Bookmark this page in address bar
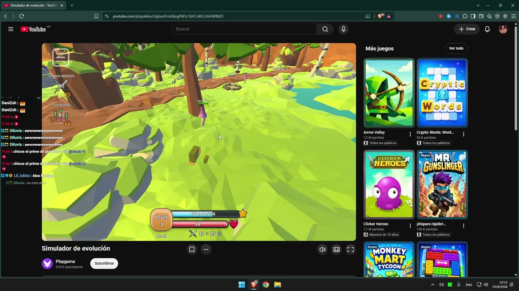Screen dimensions: 519x291 tap(96, 16)
